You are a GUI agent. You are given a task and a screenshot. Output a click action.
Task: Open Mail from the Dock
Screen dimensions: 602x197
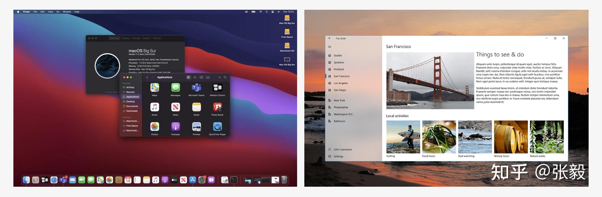tap(72, 180)
